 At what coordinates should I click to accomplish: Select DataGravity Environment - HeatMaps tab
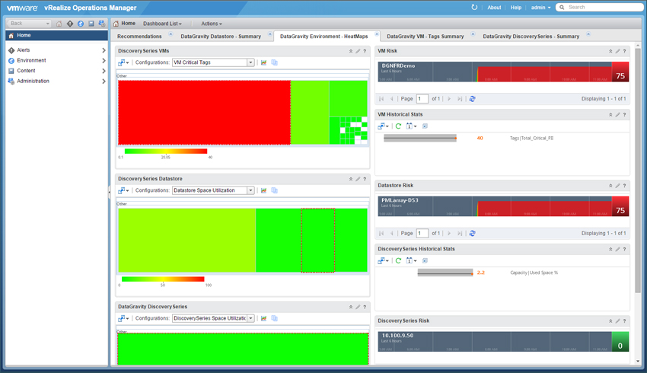tap(324, 37)
